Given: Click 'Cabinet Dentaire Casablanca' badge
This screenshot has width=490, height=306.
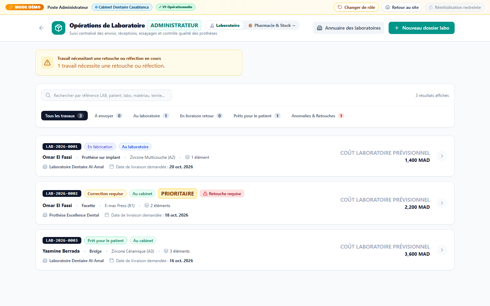Looking at the screenshot, I should (x=122, y=7).
